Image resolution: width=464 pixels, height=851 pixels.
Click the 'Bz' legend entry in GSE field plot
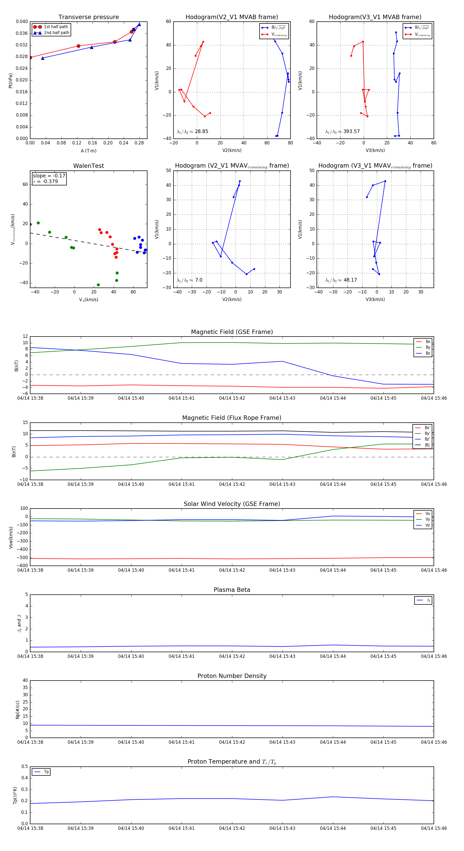point(423,353)
